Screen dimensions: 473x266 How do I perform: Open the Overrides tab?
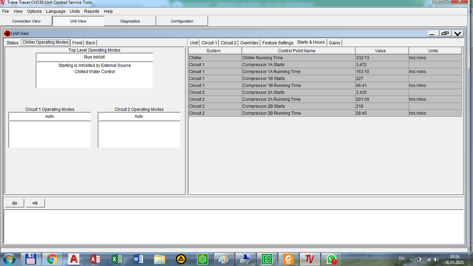pyautogui.click(x=249, y=43)
